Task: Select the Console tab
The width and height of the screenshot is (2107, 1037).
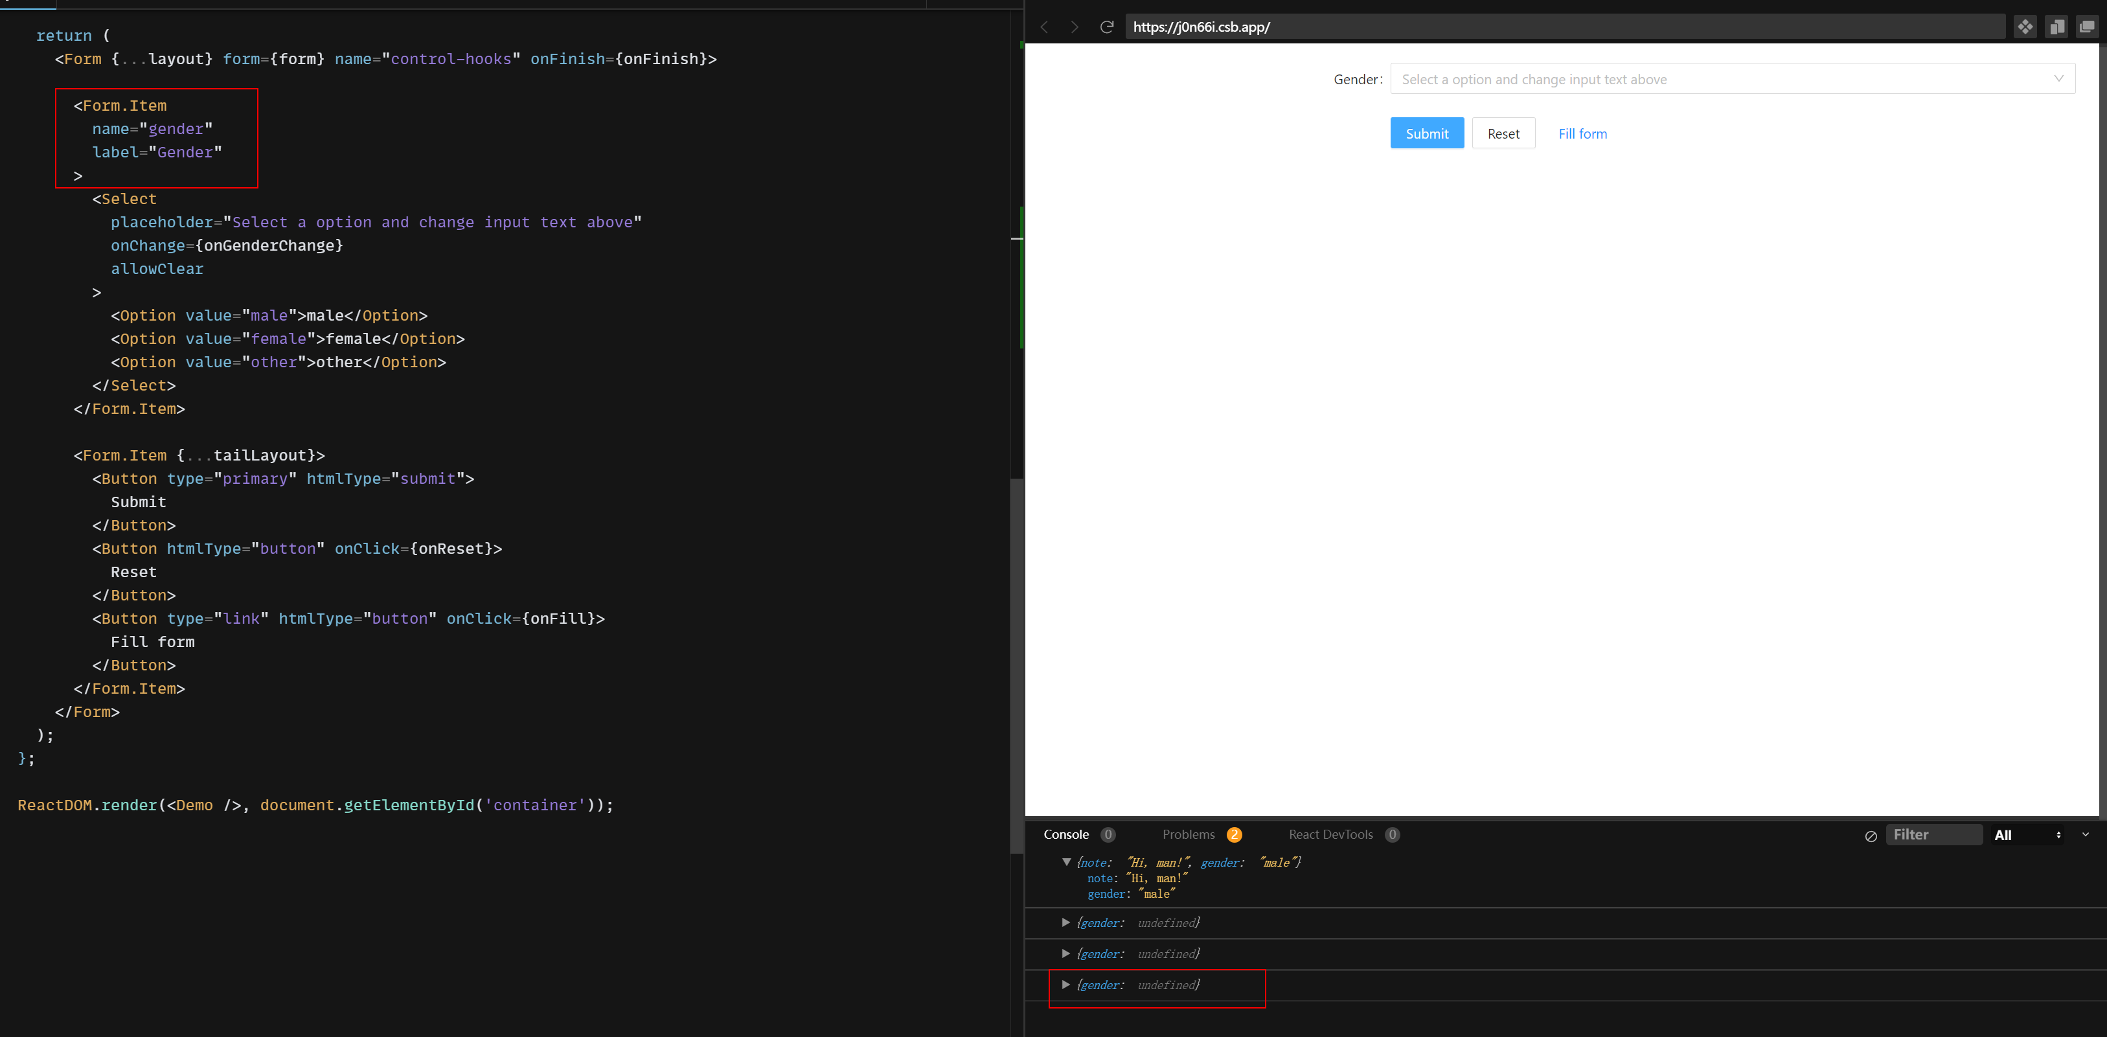Action: click(x=1065, y=835)
